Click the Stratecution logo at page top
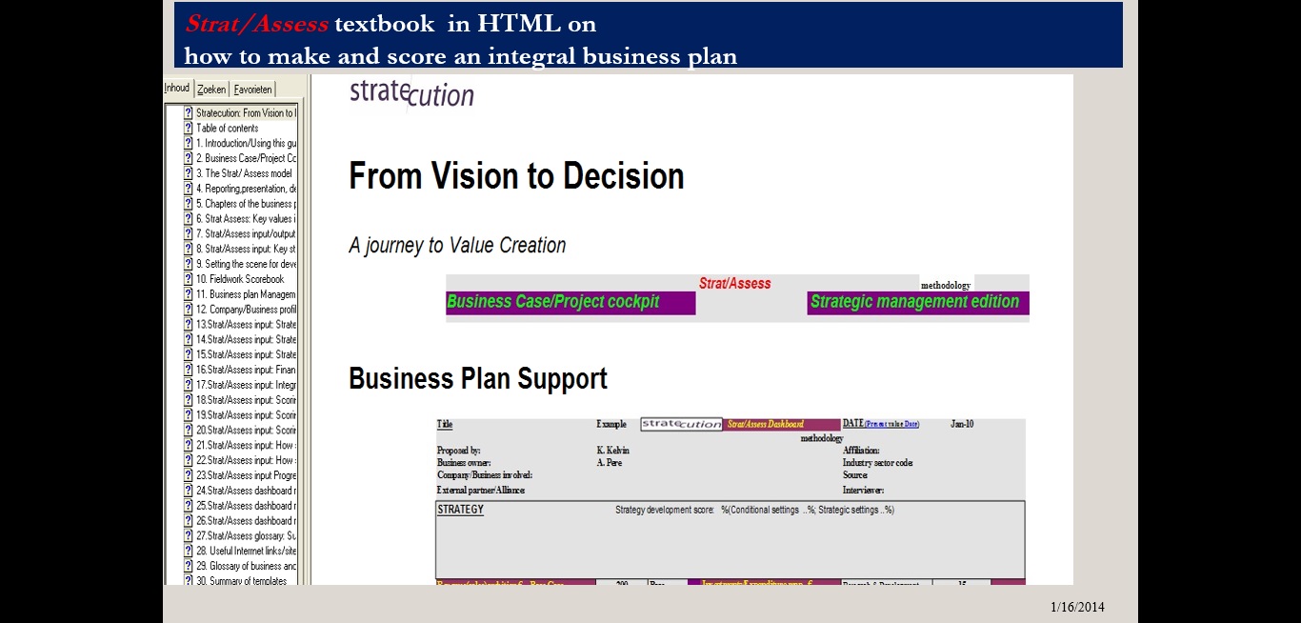The width and height of the screenshot is (1301, 623). (x=411, y=93)
